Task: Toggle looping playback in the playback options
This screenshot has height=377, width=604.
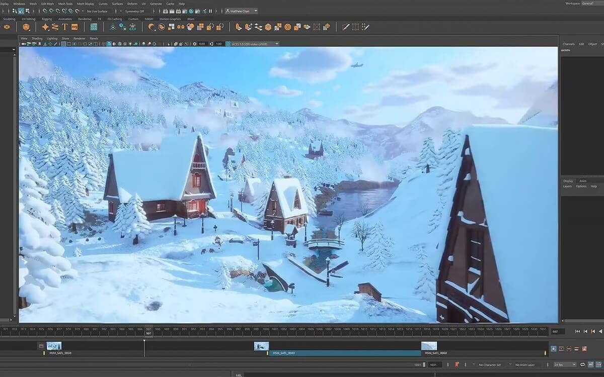Action: pyautogui.click(x=583, y=364)
